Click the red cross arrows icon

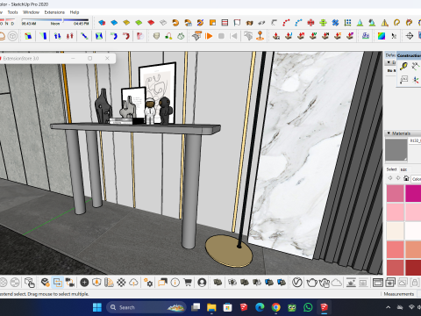pos(310,23)
